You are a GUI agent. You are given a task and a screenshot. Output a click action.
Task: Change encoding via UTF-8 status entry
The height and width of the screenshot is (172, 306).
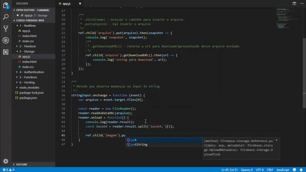click(260, 170)
